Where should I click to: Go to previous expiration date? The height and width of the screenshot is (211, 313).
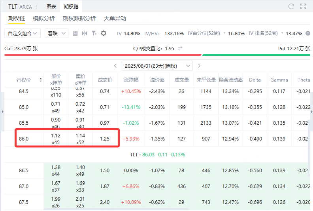pos(115,66)
